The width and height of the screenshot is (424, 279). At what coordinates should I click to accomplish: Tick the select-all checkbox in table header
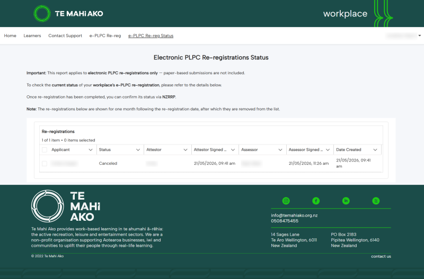(45, 150)
